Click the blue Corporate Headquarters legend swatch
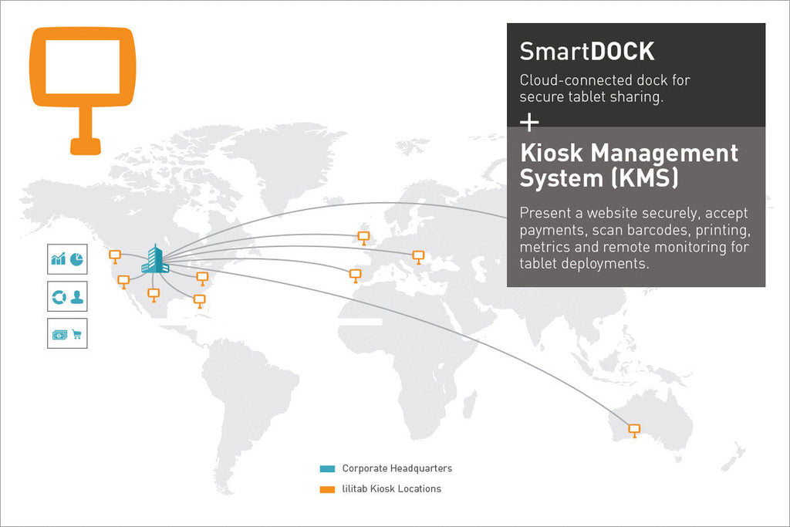The image size is (790, 527). coord(327,468)
